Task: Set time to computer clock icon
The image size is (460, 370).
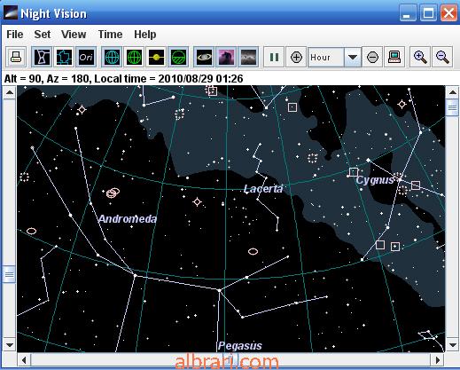Action: point(394,57)
